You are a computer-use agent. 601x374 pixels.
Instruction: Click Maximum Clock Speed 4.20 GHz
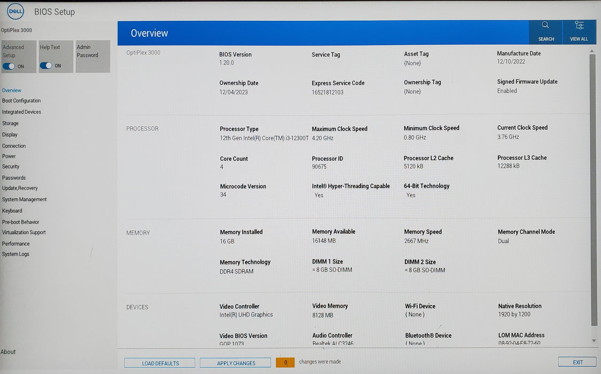click(322, 138)
